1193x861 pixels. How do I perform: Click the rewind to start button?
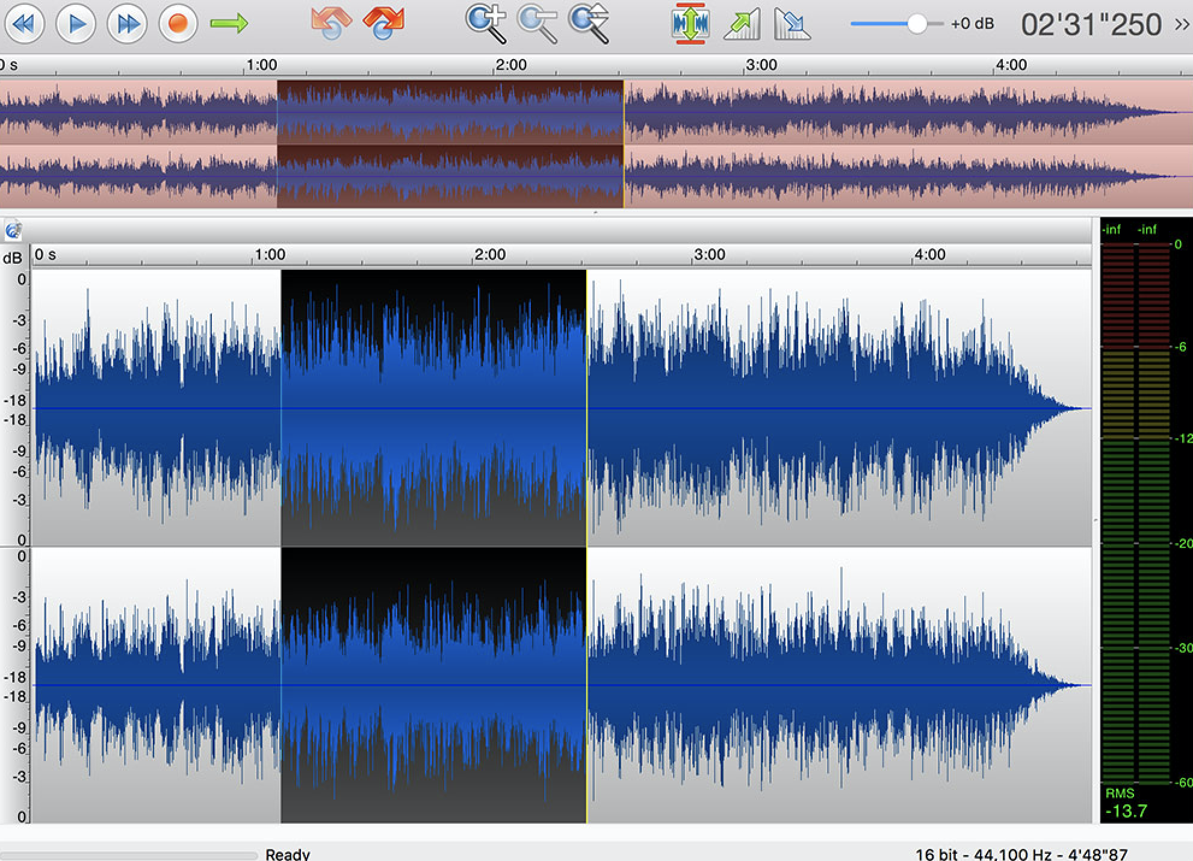(25, 24)
